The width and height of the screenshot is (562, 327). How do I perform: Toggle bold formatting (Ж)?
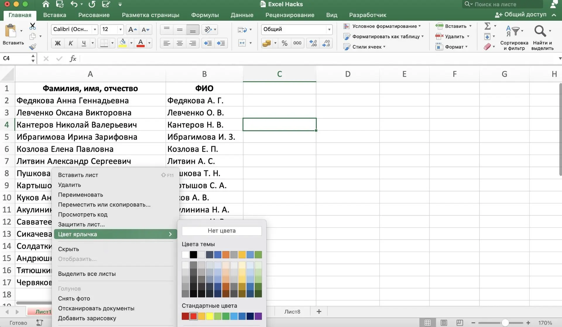coord(58,43)
